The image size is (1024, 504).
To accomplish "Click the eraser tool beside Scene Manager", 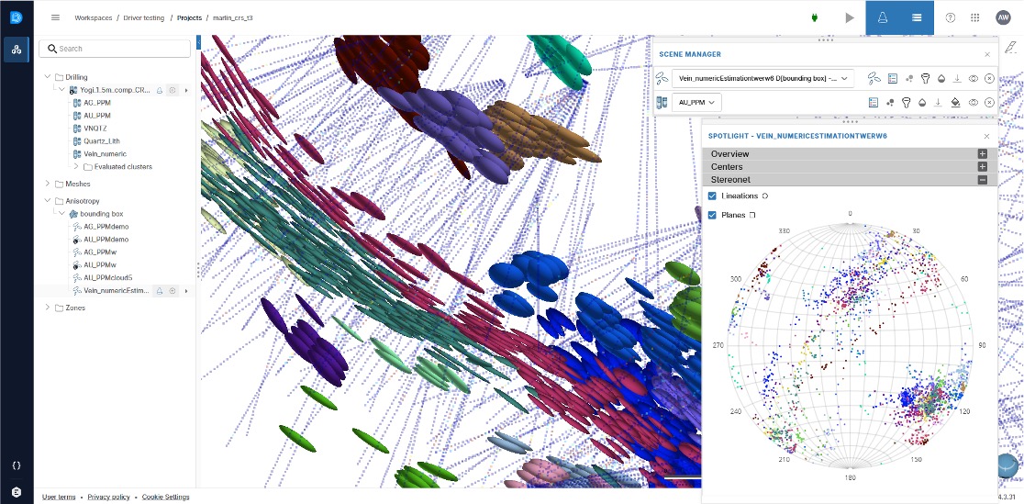I will click(1011, 47).
